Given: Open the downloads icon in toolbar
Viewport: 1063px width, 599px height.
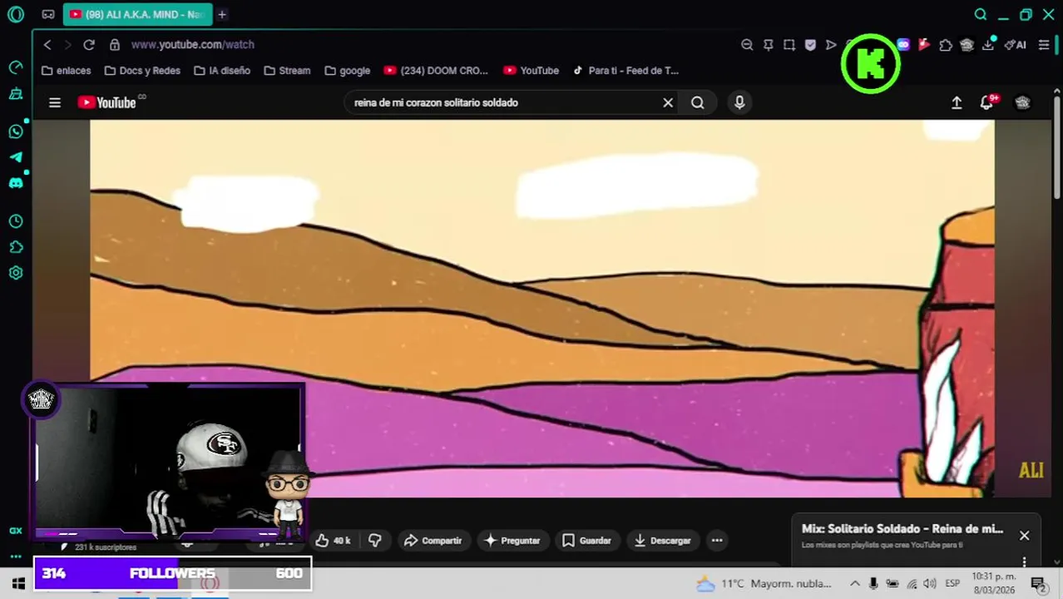Looking at the screenshot, I should [988, 44].
